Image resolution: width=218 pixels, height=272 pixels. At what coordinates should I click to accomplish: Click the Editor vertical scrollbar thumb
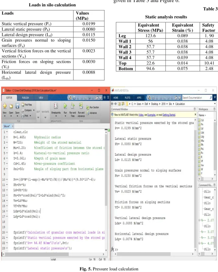(106, 170)
